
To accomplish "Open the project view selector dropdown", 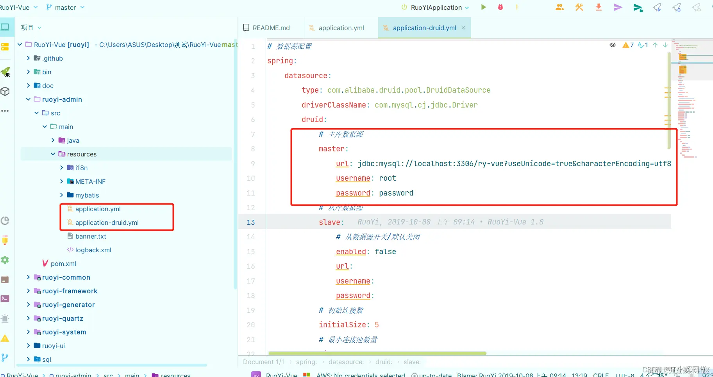I will 31,27.
